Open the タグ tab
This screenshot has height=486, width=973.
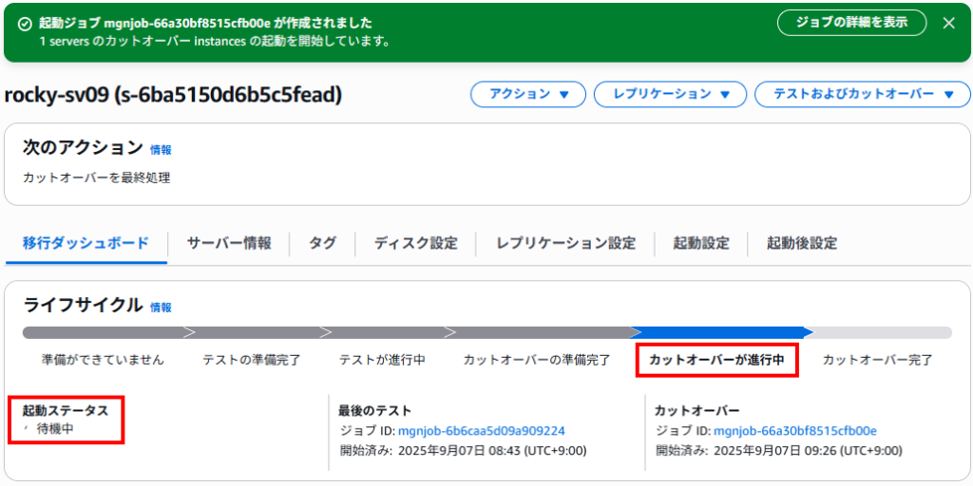pos(323,243)
